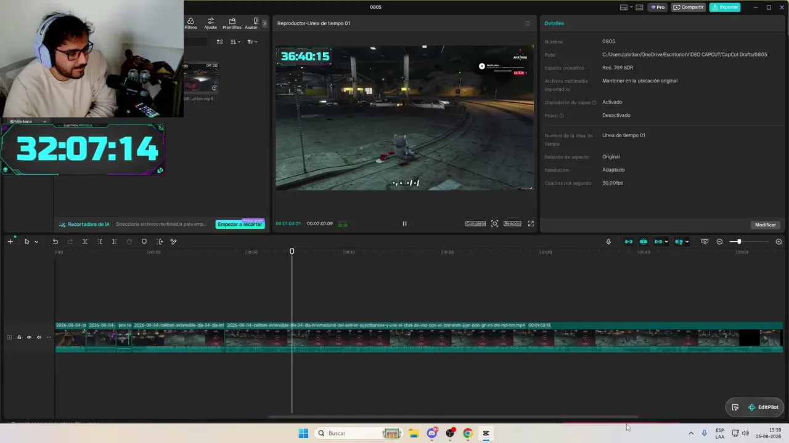Expand the pointer tool mode dropdown
Image resolution: width=789 pixels, height=443 pixels.
coord(36,242)
